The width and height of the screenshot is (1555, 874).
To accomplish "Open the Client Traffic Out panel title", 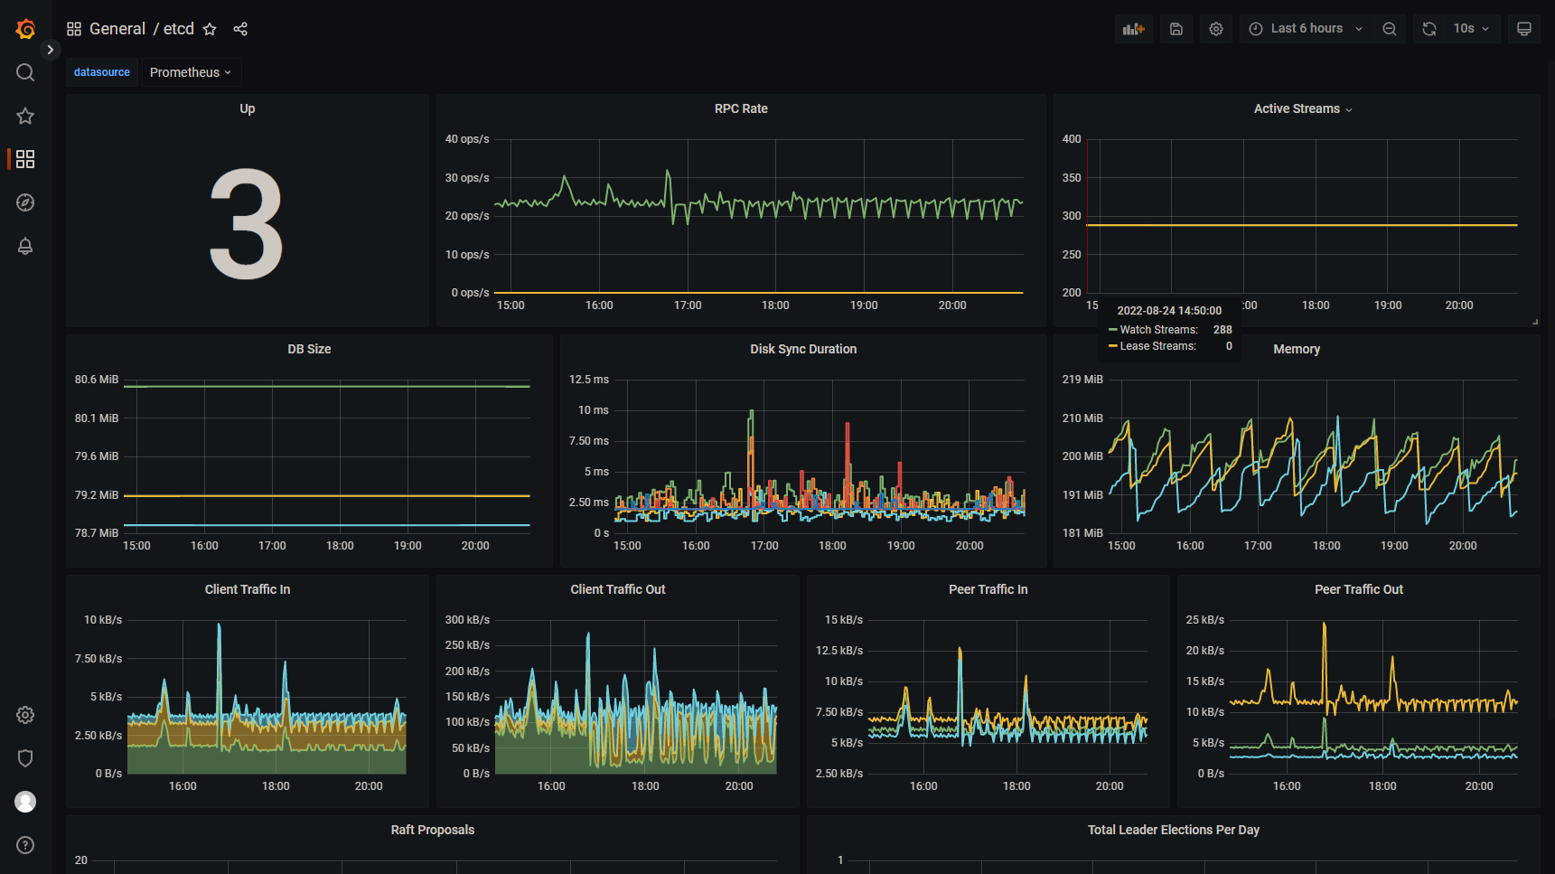I will tap(618, 589).
